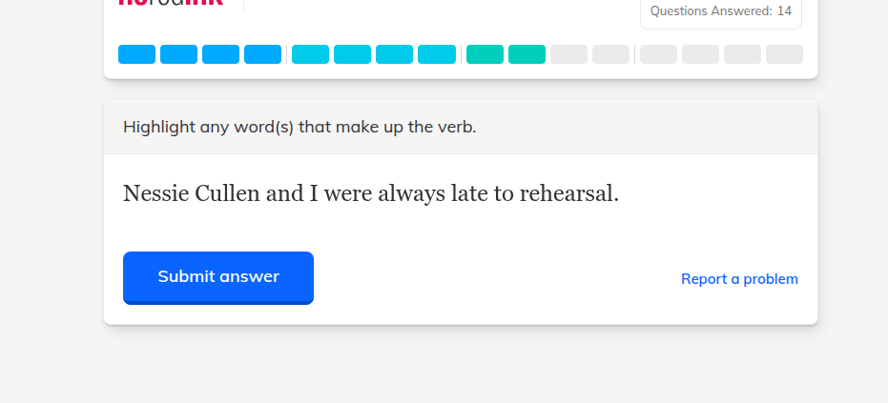The width and height of the screenshot is (888, 403).
Task: Select the word "rehearsal" in the sentence
Action: 567,194
